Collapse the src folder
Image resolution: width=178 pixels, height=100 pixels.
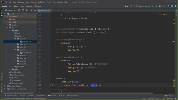(x=7, y=28)
